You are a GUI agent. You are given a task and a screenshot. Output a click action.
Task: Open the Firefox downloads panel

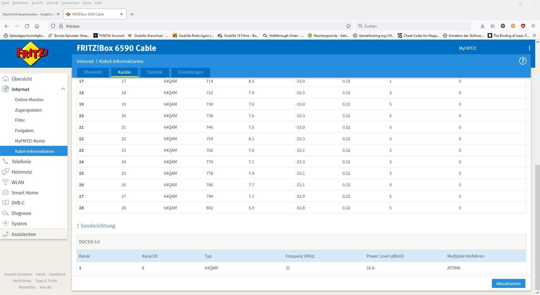coord(483,26)
